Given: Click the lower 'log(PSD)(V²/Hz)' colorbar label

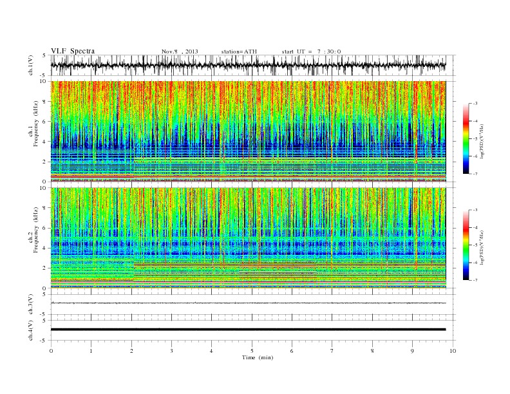Looking at the screenshot, I should click(482, 247).
